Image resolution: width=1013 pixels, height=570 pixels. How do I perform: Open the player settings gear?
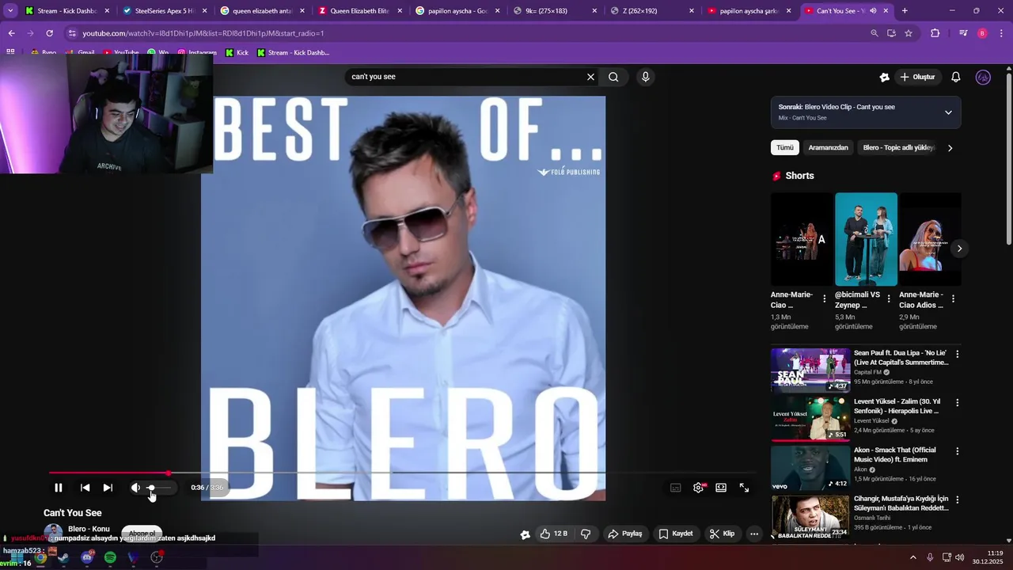pos(698,488)
